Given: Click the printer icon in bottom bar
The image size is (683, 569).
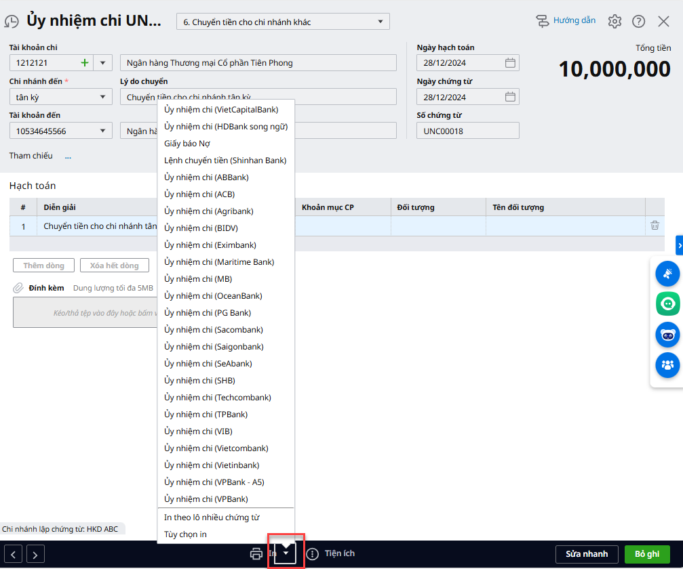Looking at the screenshot, I should 256,553.
